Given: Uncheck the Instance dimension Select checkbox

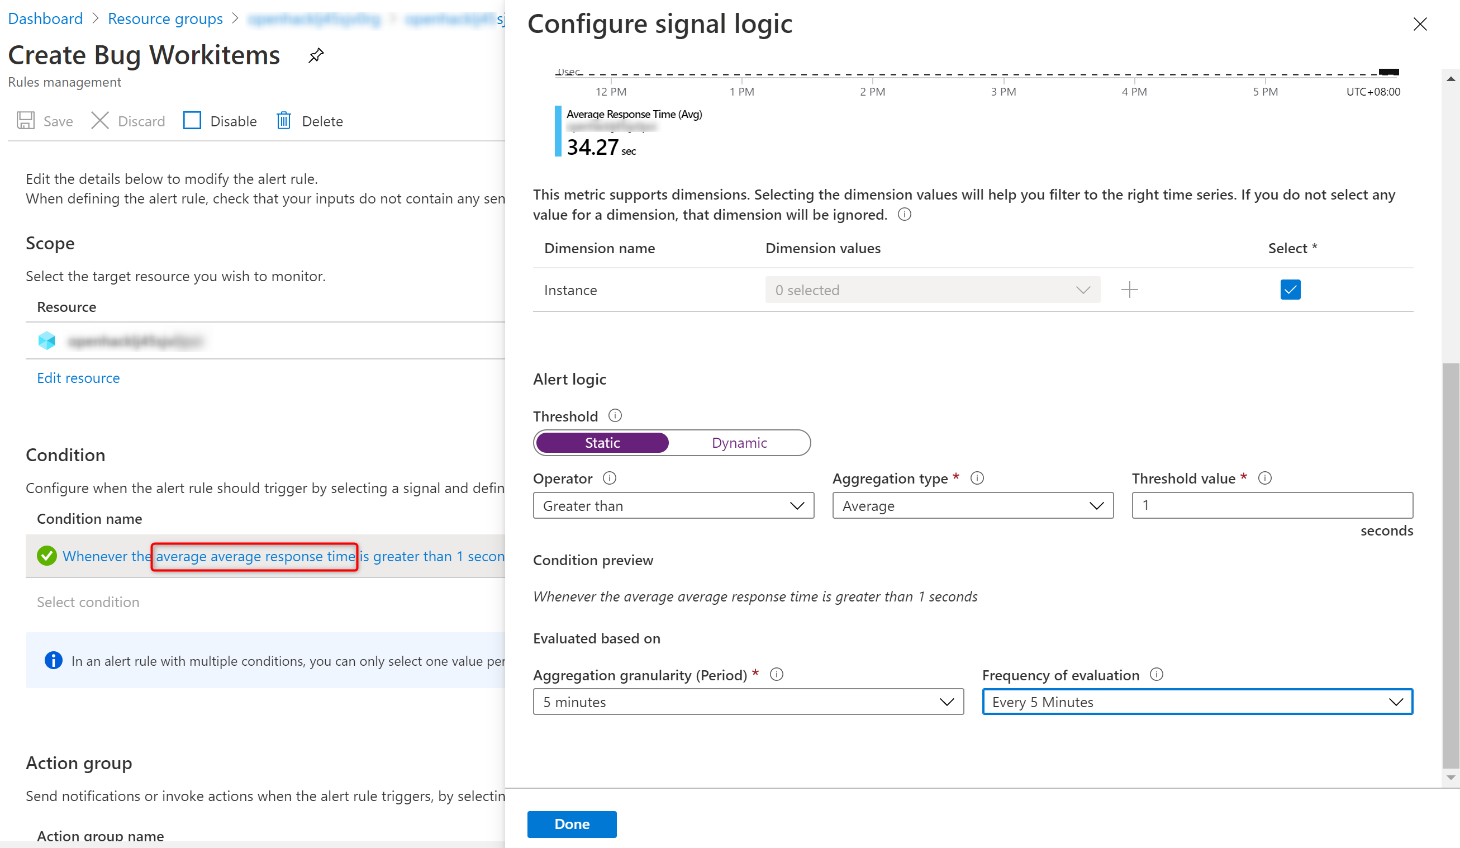Looking at the screenshot, I should [1290, 290].
